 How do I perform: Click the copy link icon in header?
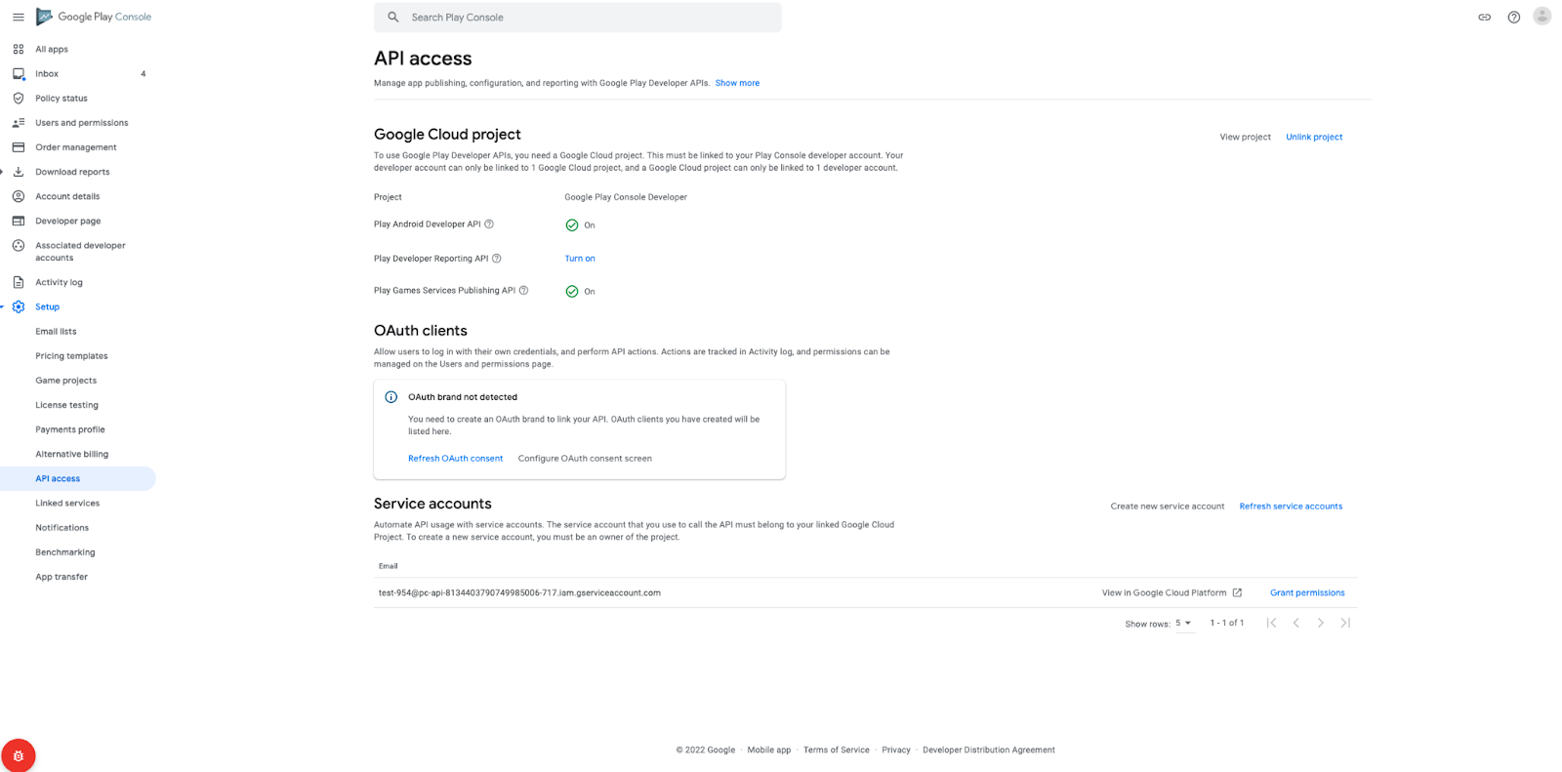pos(1484,17)
